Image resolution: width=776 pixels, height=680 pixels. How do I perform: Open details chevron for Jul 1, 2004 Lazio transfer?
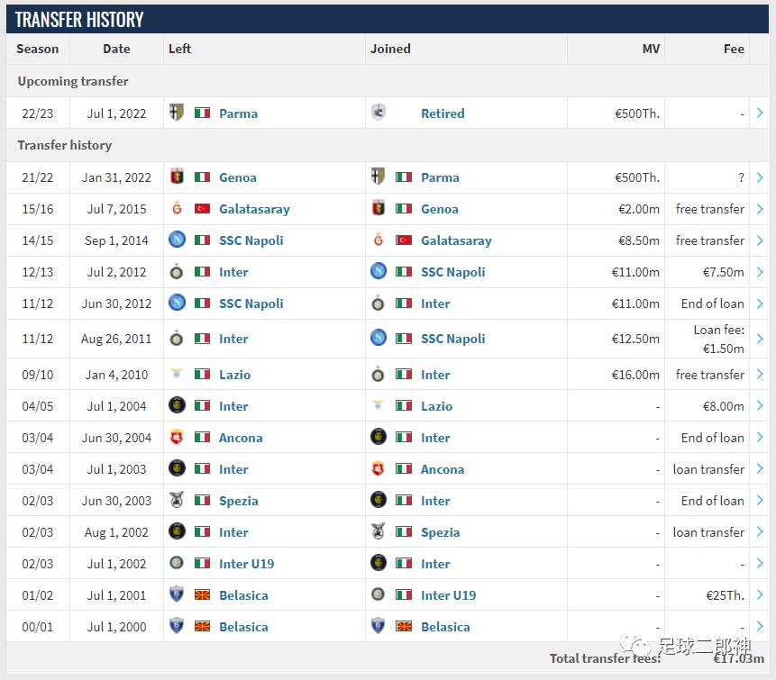pos(760,406)
